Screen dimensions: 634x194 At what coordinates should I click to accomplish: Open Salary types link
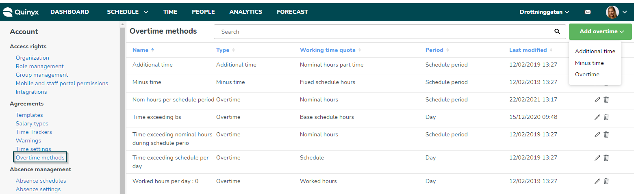click(x=32, y=123)
